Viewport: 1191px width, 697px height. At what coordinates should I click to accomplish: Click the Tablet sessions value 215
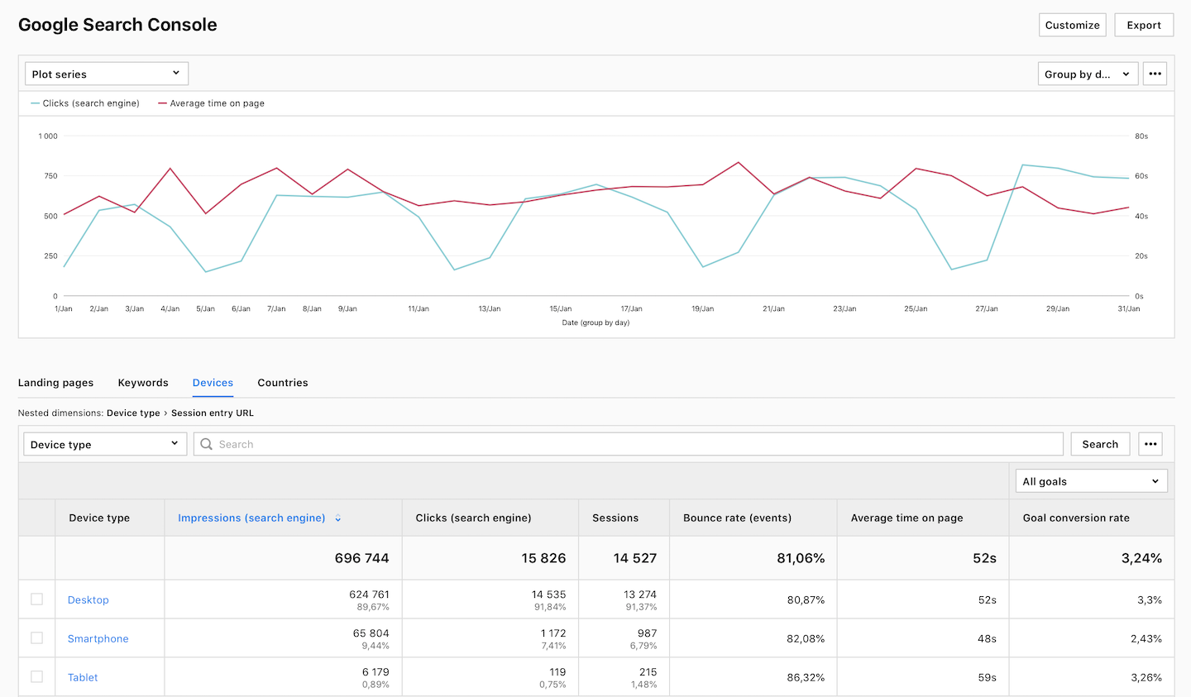(648, 672)
